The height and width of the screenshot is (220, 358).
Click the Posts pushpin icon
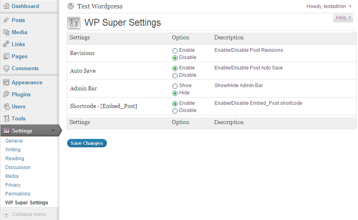pyautogui.click(x=6, y=20)
